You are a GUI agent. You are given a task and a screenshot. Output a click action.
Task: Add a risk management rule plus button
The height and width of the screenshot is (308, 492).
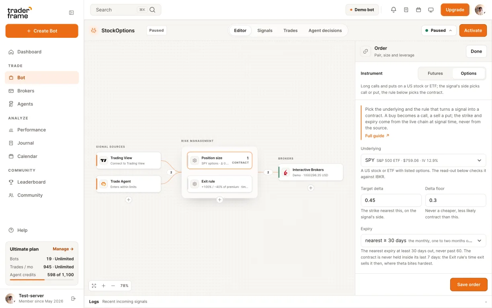[219, 199]
